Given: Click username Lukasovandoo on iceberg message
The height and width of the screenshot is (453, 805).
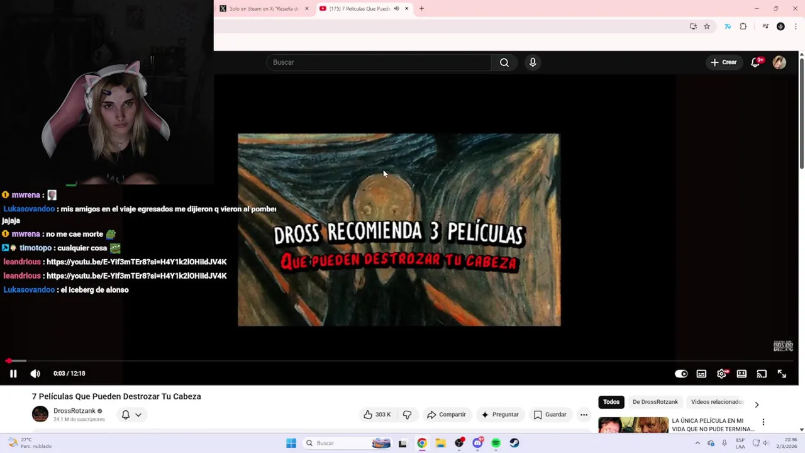Looking at the screenshot, I should click(x=29, y=290).
